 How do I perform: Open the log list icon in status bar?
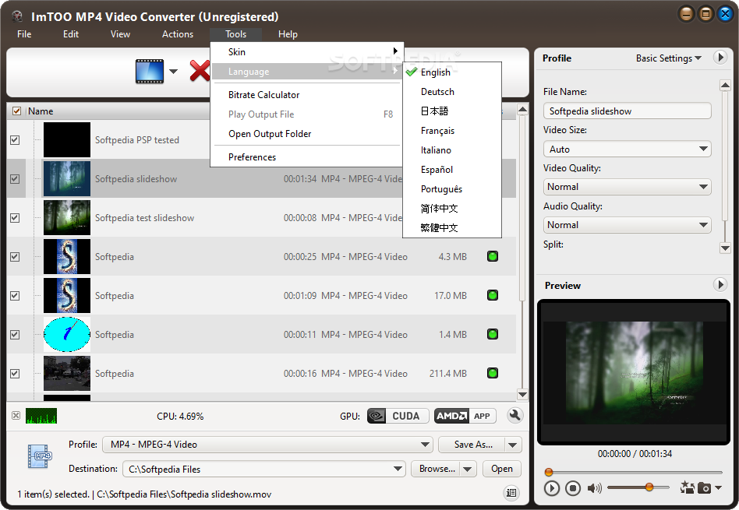coord(511,493)
